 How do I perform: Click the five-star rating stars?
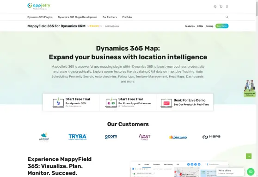[x=94, y=26]
